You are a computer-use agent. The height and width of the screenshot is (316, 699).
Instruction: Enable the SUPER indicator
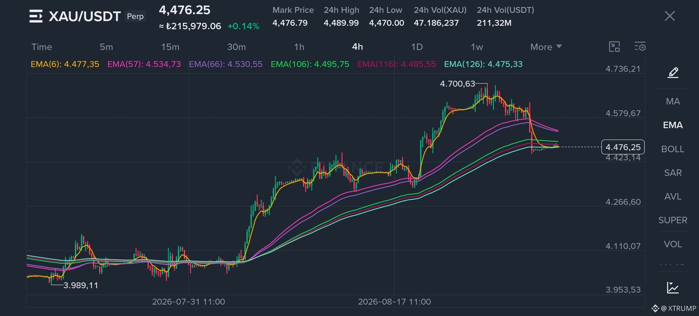[673, 220]
